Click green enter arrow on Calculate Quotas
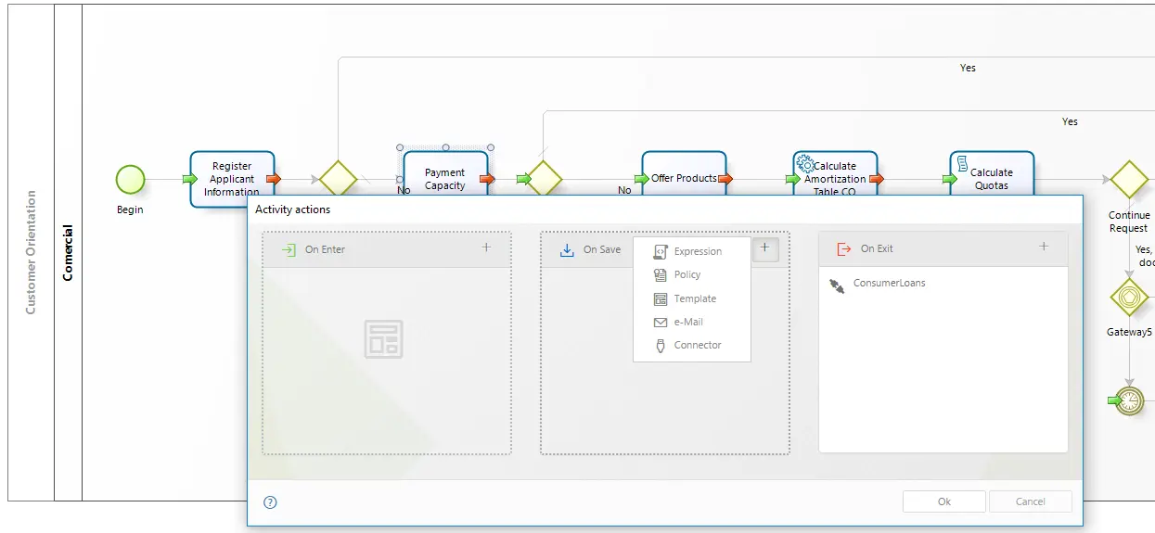Screen dimensions: 1155x533 click(950, 179)
